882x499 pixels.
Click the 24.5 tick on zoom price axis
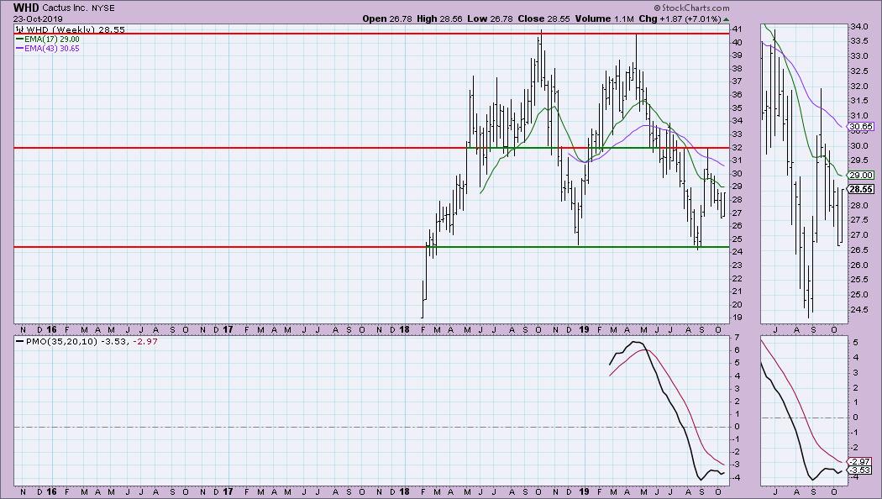[858, 309]
